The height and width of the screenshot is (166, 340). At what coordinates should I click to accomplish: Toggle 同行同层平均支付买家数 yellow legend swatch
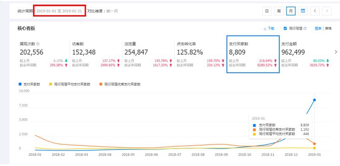51,84
